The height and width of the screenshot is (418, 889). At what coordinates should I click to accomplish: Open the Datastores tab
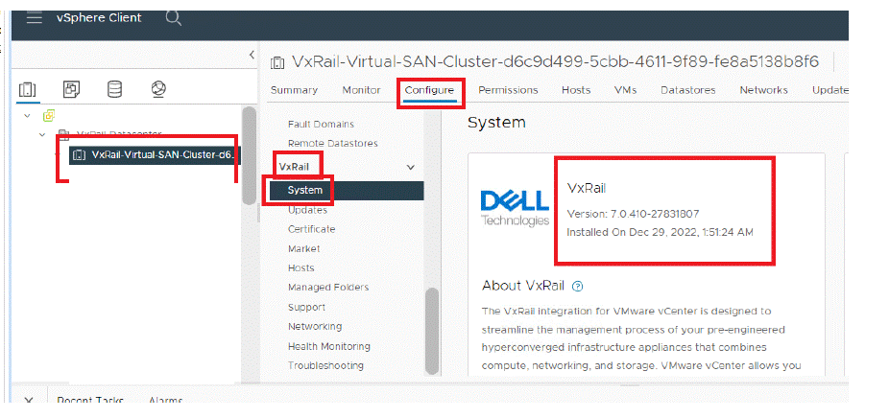(687, 90)
